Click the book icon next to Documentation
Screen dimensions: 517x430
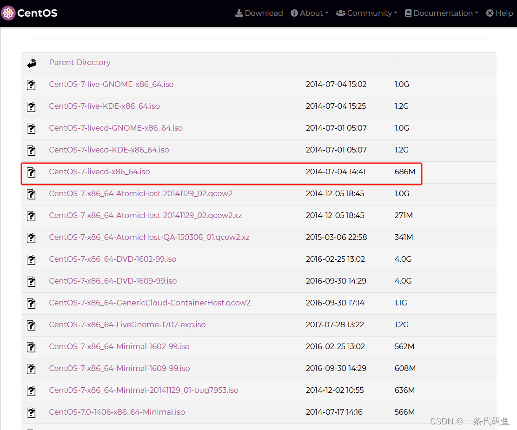(x=408, y=13)
